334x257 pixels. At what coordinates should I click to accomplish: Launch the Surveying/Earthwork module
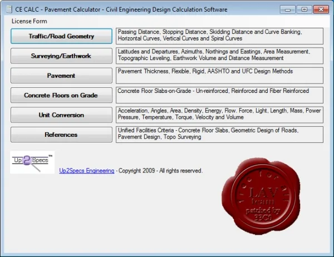[61, 56]
